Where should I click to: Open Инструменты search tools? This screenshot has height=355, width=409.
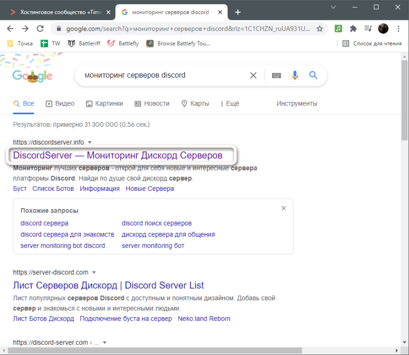[x=297, y=104]
